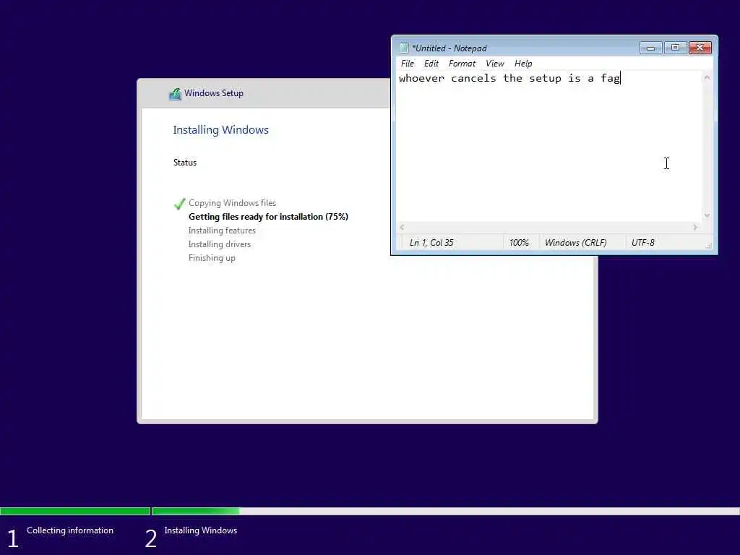
Task: Click the bottom 'Installing Windows' stage label
Action: pyautogui.click(x=201, y=530)
